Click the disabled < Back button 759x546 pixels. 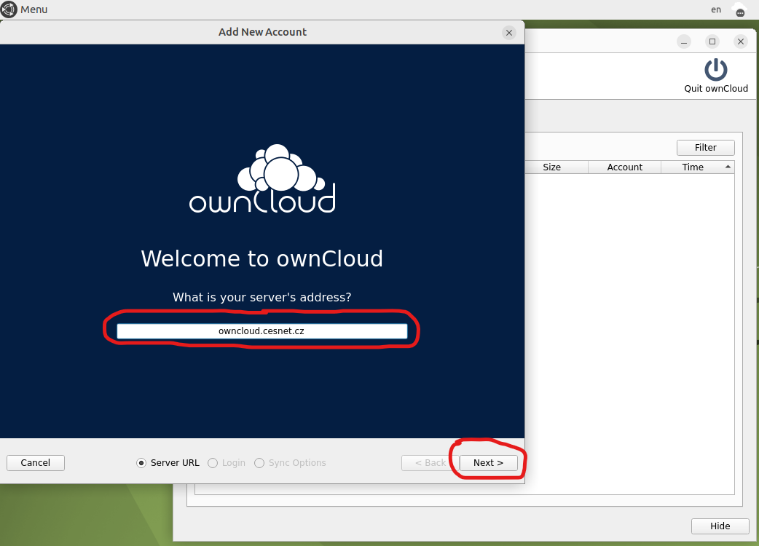point(430,463)
